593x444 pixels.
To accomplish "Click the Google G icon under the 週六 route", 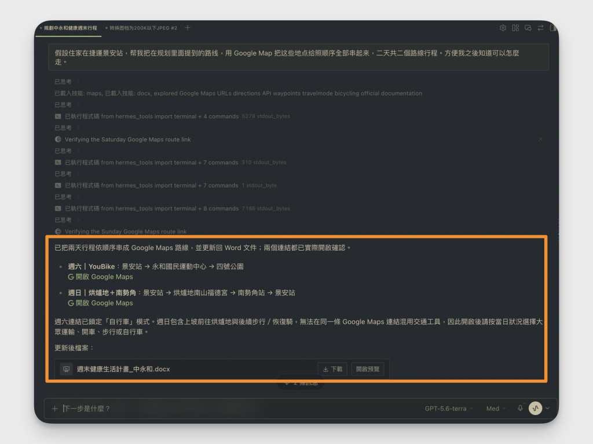I will [x=71, y=277].
